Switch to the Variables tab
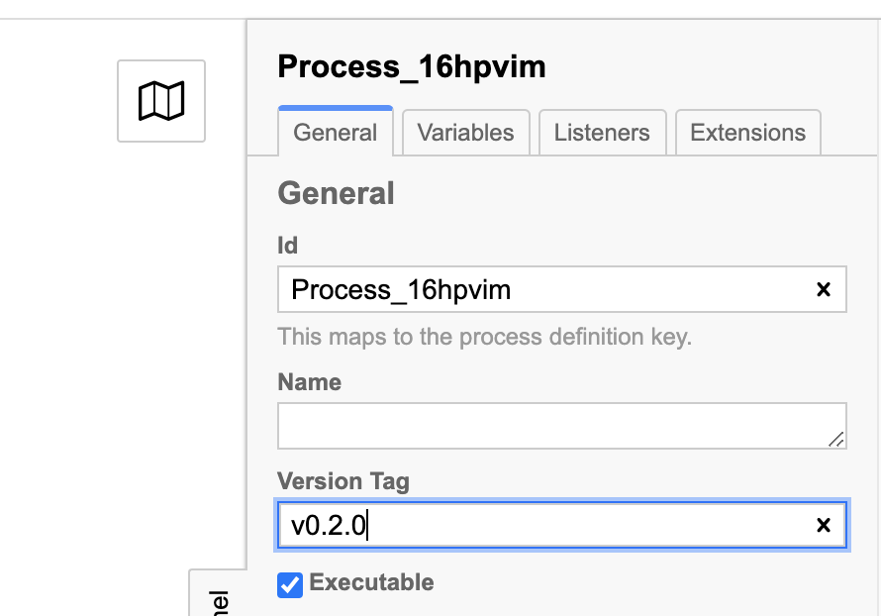Screen dimensions: 881x616 [465, 132]
